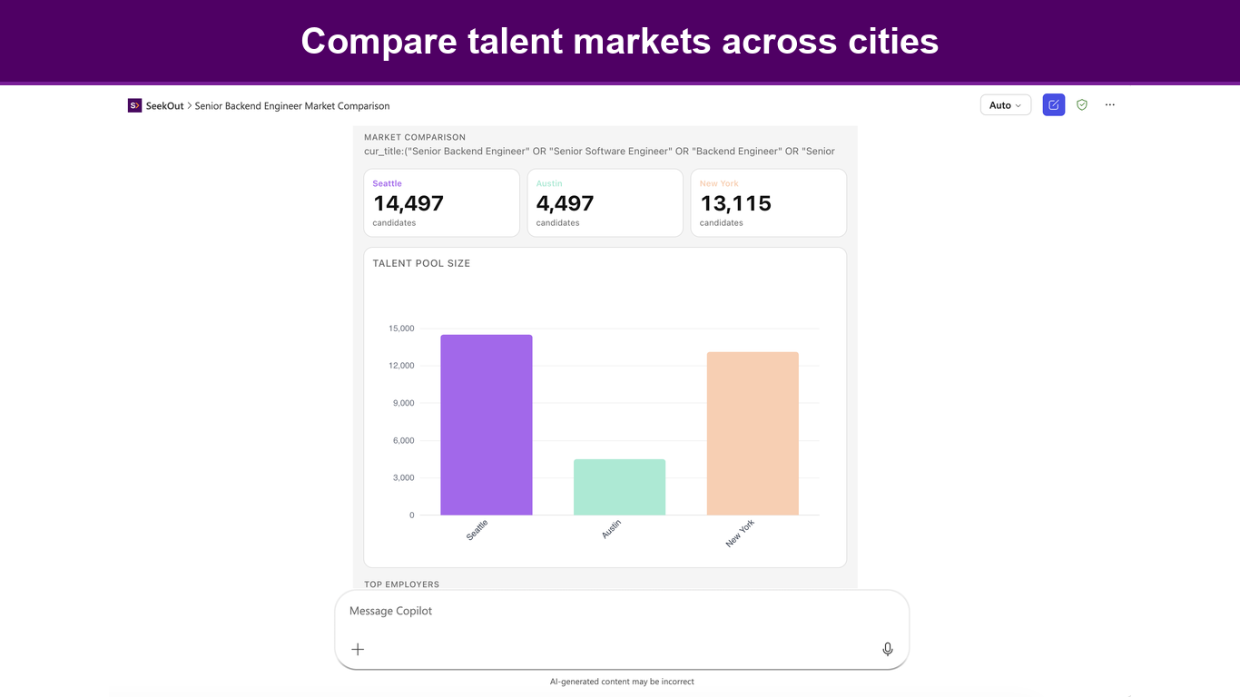
Task: Click the peach New York bar
Action: click(753, 434)
